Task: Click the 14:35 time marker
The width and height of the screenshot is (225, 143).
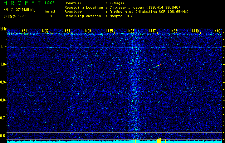Action: [x=109, y=31]
